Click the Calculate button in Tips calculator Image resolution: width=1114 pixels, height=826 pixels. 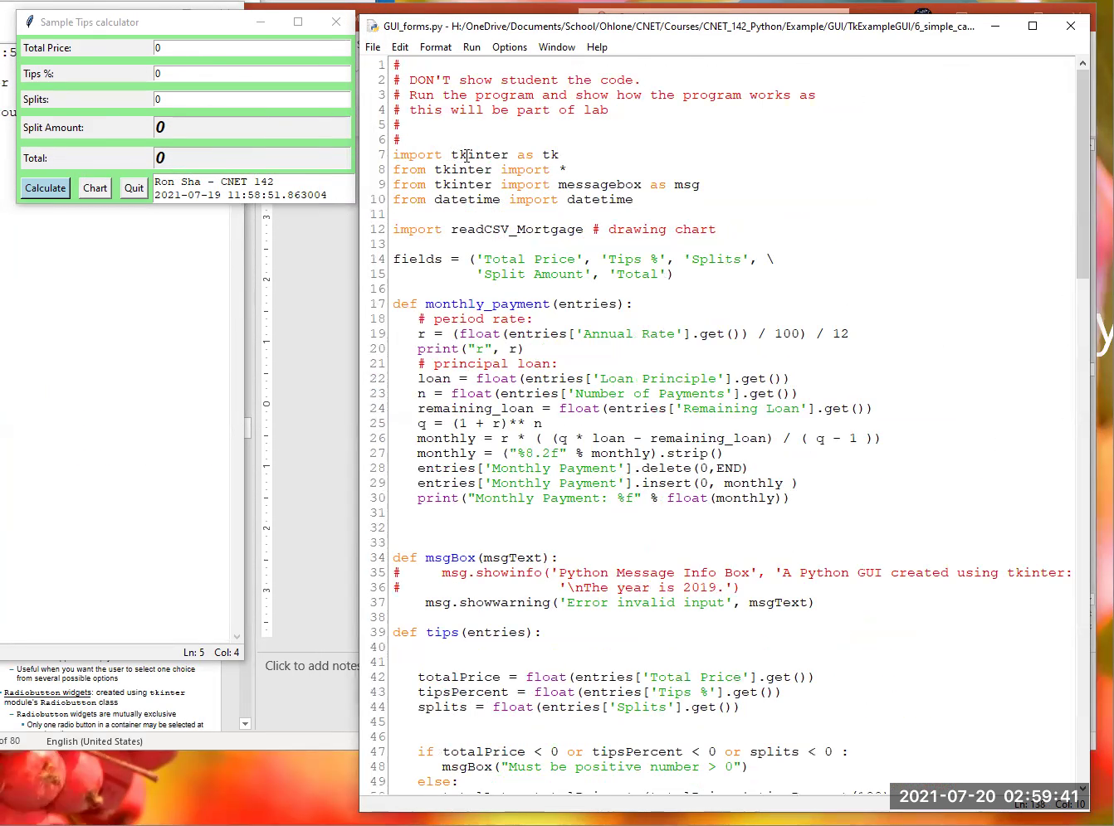point(45,188)
